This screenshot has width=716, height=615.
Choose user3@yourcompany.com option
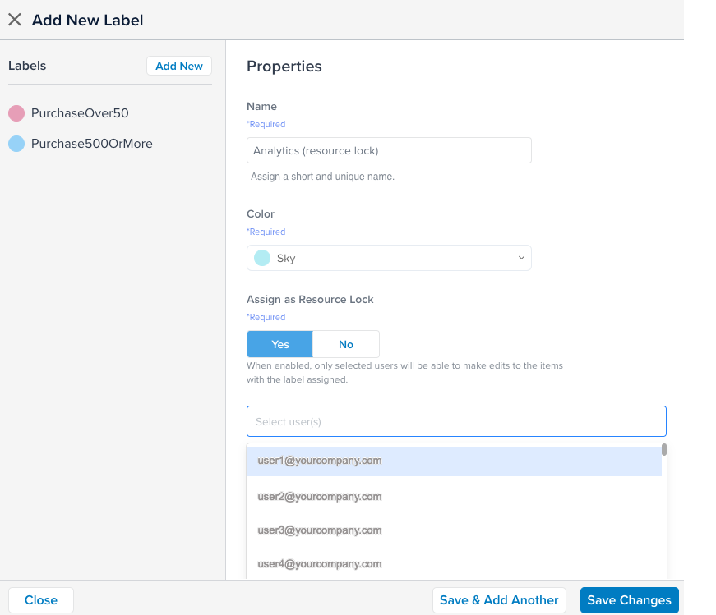320,530
